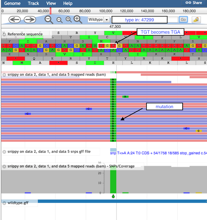Open the Wildtype reference dropdown
This screenshot has width=207, height=220.
[x=98, y=19]
